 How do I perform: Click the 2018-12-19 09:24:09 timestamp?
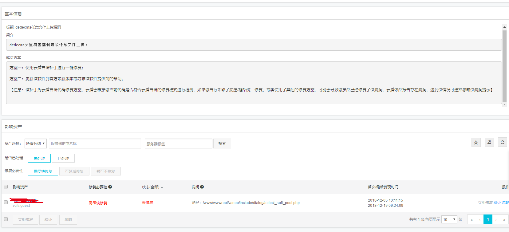[385, 206]
